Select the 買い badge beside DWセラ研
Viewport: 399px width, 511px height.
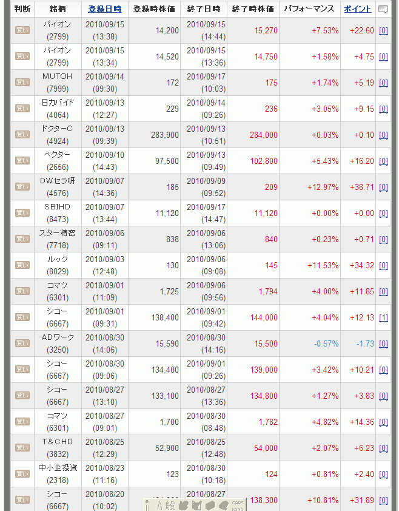(22, 187)
